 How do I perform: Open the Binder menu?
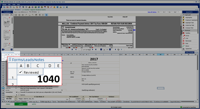[4, 4]
